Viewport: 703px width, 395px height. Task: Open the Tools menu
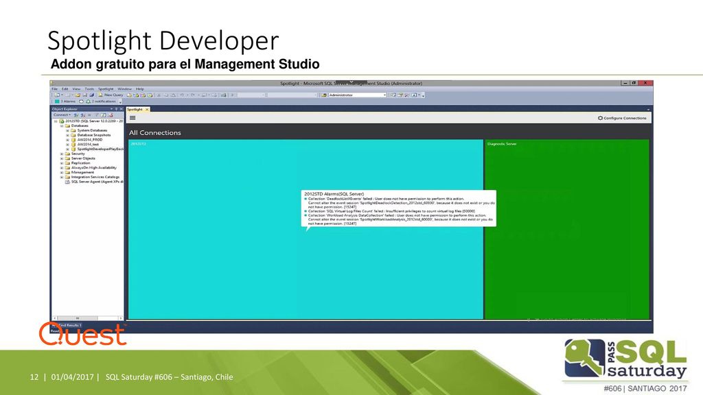[89, 89]
